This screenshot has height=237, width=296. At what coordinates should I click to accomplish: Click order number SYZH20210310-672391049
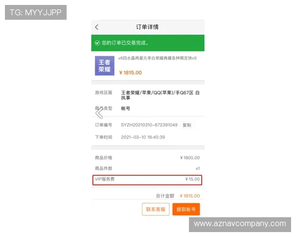pos(149,125)
